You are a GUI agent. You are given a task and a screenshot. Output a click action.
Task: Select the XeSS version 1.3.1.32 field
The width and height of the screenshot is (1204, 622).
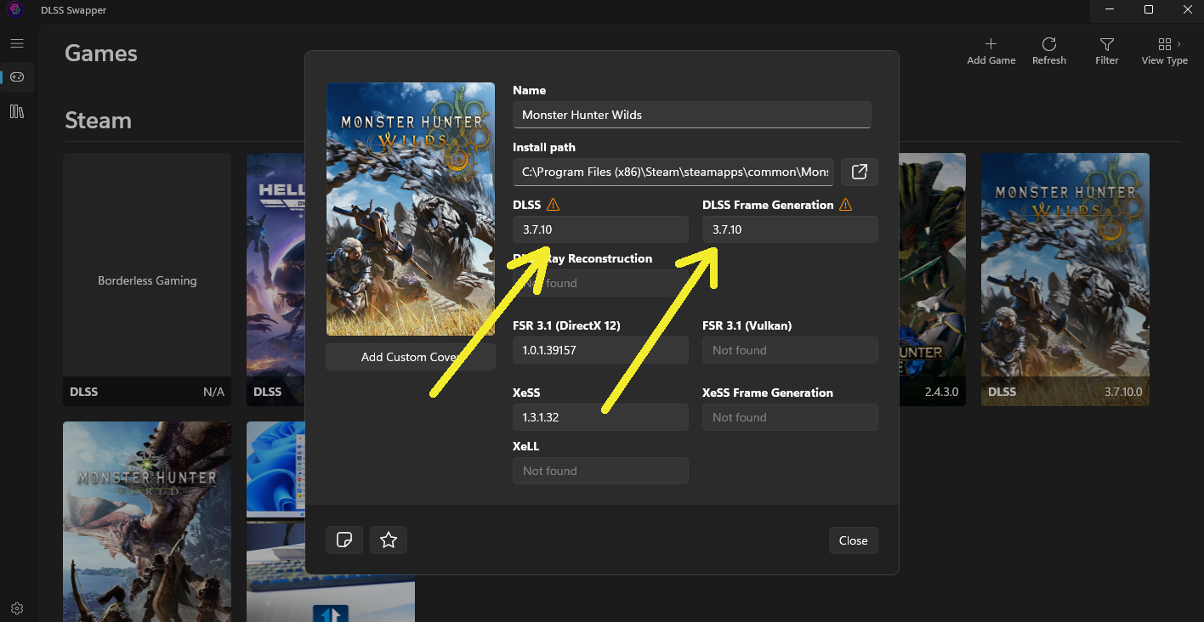pos(600,417)
